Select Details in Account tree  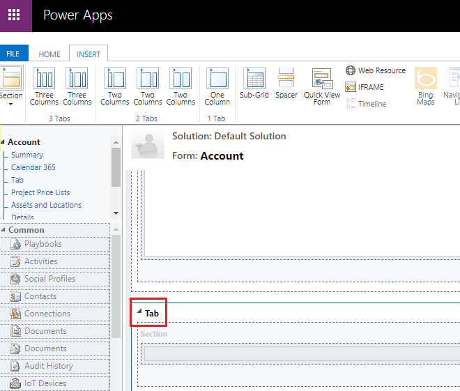[x=22, y=217]
